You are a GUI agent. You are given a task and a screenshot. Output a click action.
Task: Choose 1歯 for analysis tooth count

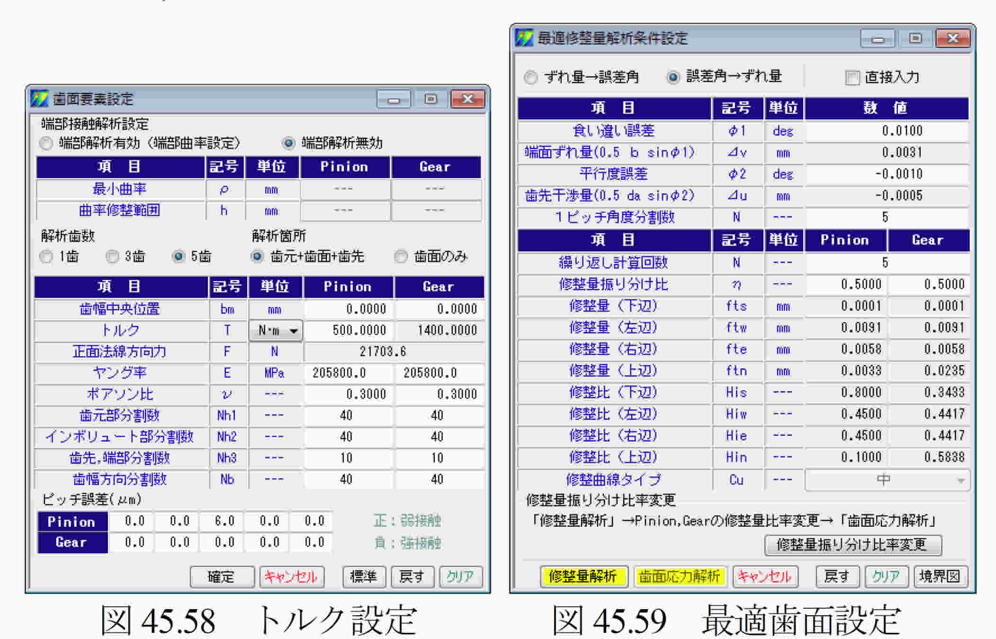tap(46, 257)
